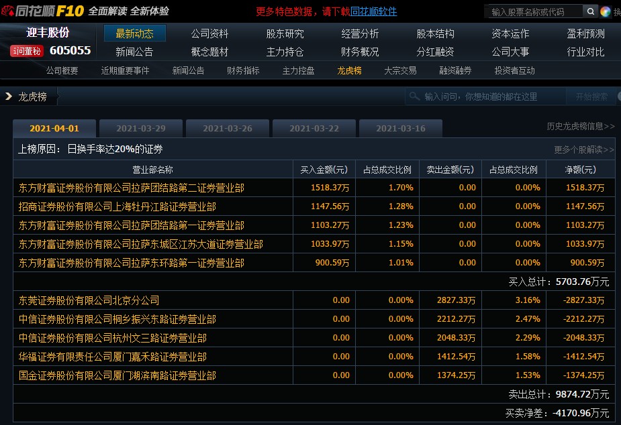Go to 公司概要 sub-tab
The width and height of the screenshot is (621, 425).
pos(62,70)
